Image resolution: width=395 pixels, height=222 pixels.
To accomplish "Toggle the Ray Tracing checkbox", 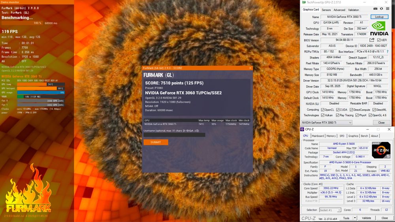I will [x=337, y=115].
